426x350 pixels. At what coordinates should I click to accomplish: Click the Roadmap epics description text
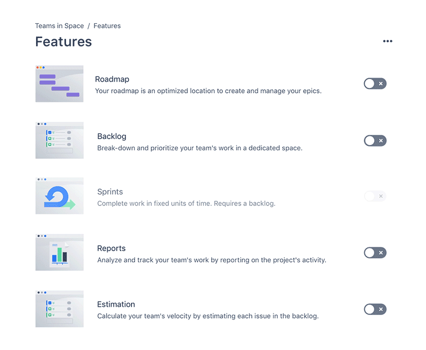[208, 91]
